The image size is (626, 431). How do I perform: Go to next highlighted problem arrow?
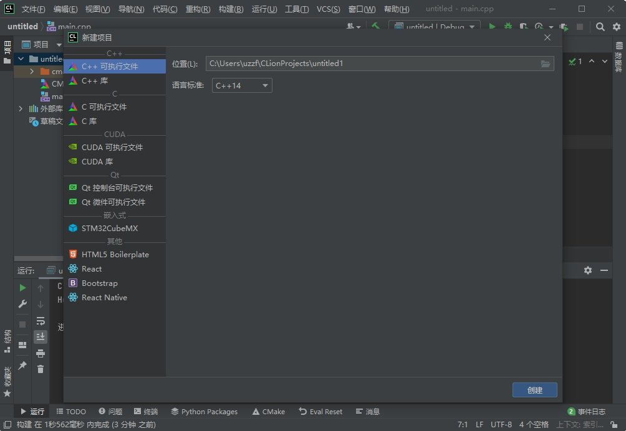pos(605,62)
